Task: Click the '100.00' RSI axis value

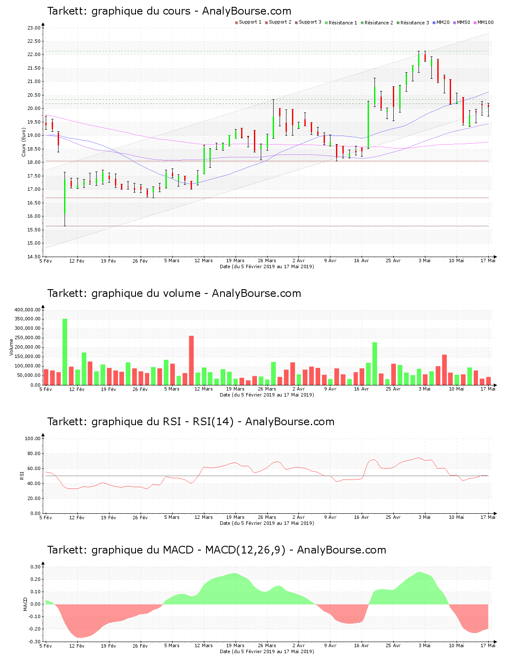Action: click(x=32, y=438)
